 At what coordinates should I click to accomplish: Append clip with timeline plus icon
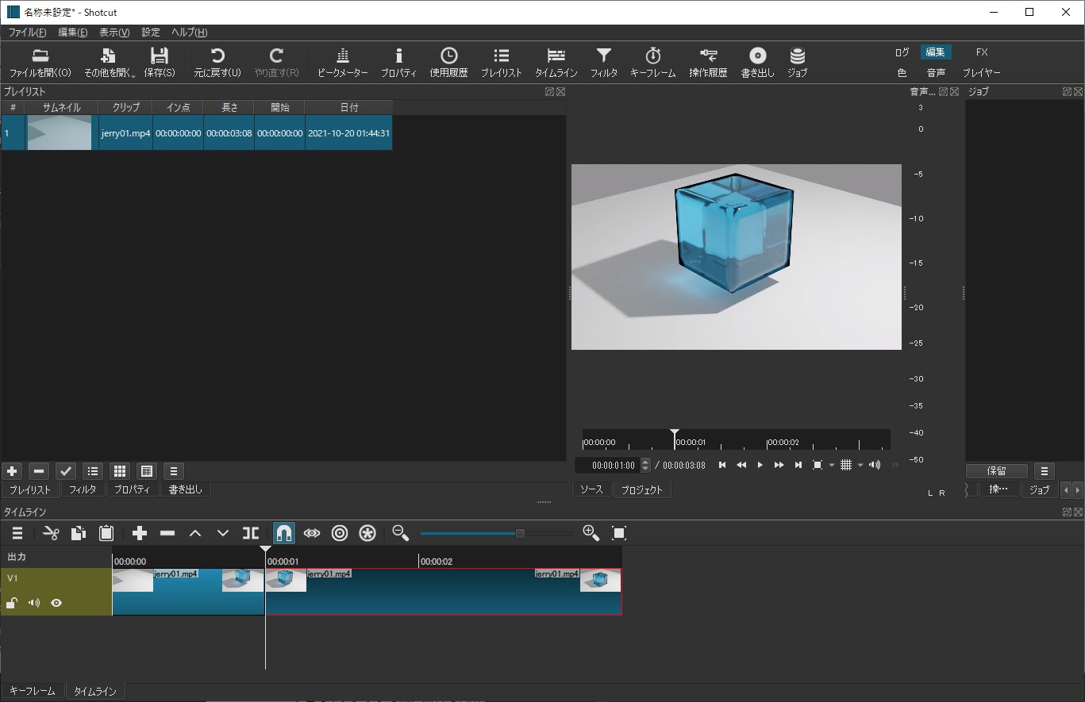140,533
